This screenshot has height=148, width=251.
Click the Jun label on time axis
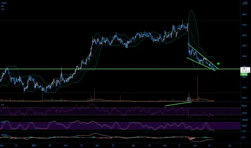pos(195,145)
